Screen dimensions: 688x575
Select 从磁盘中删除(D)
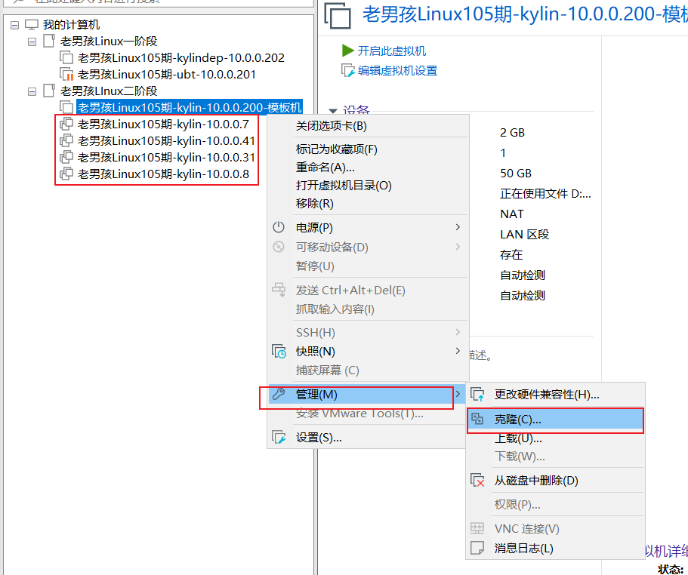(556, 481)
